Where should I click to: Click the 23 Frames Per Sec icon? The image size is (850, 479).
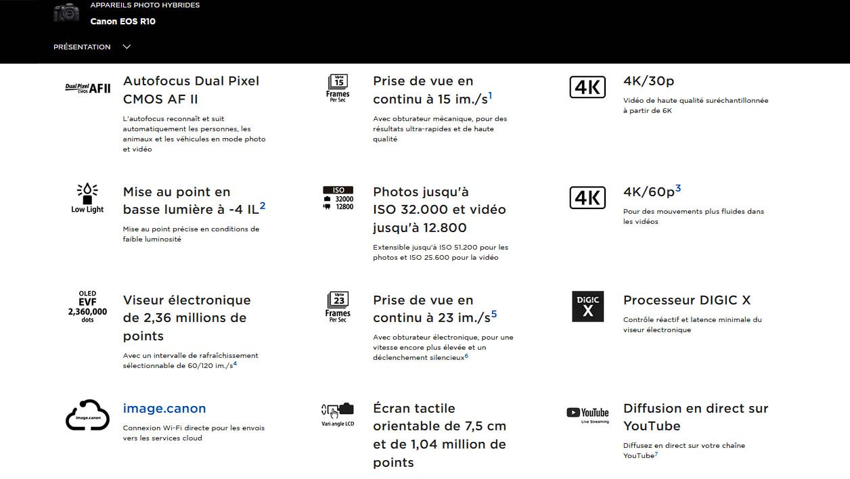pyautogui.click(x=338, y=307)
